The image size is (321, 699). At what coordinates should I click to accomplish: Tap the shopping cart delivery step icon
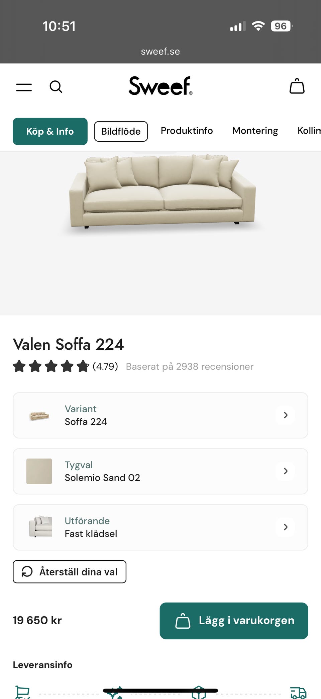(x=23, y=692)
